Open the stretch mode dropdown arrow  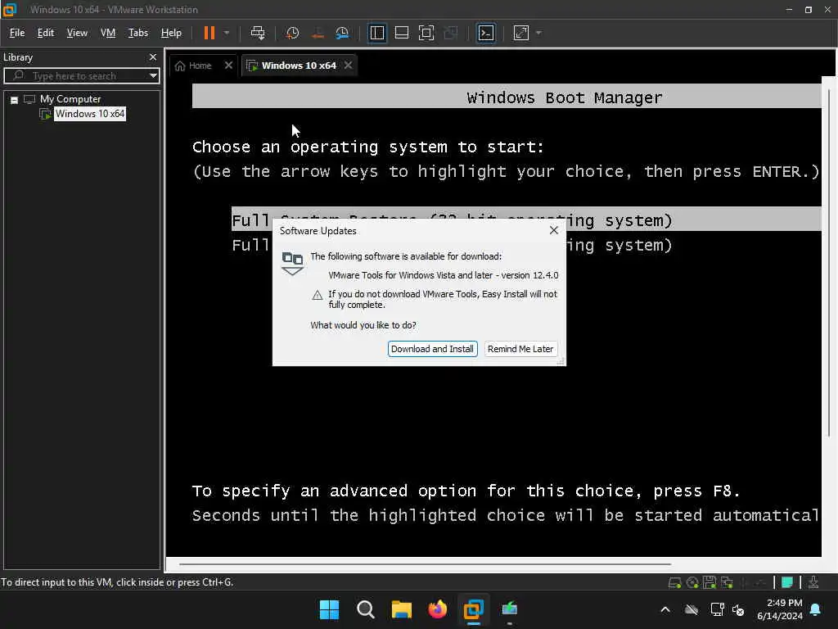[x=538, y=33]
